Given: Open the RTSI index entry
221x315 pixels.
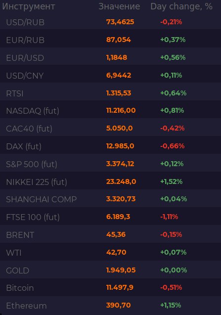Looking at the screenshot, I should pyautogui.click(x=111, y=93).
